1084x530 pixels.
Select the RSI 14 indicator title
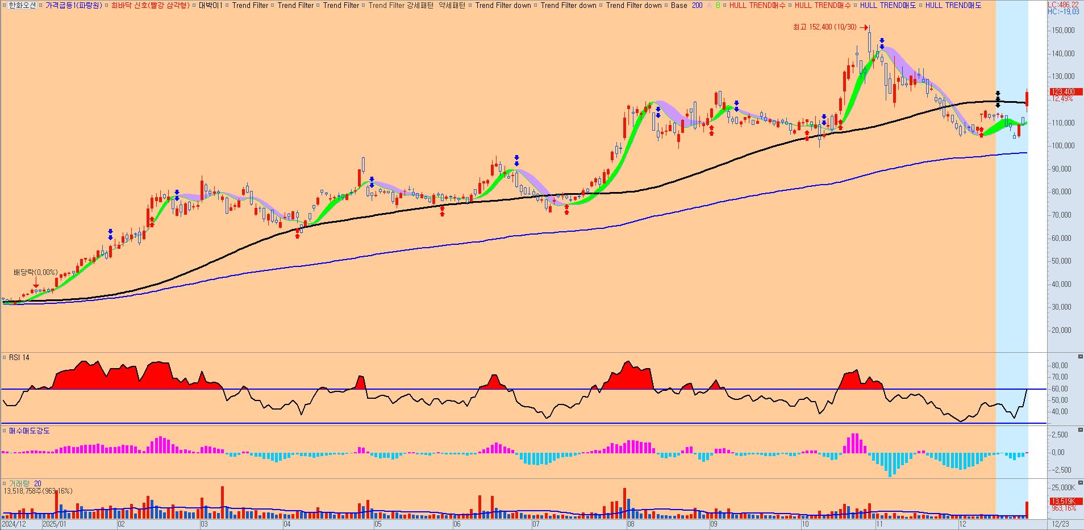tap(19, 358)
